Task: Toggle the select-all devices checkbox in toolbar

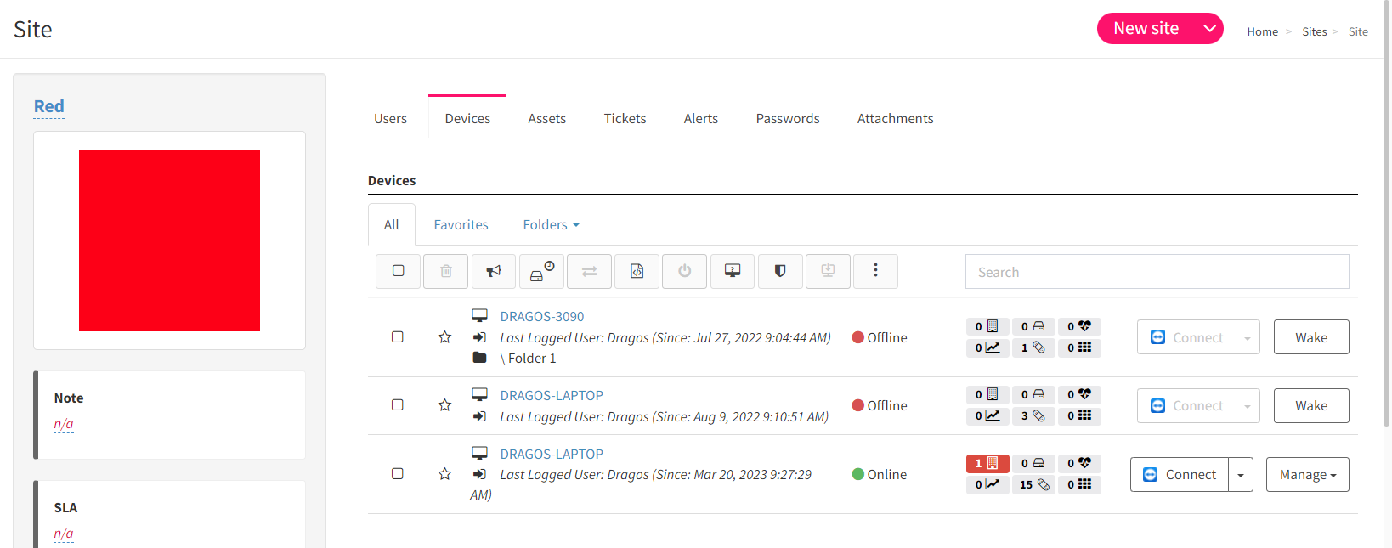Action: click(x=398, y=271)
